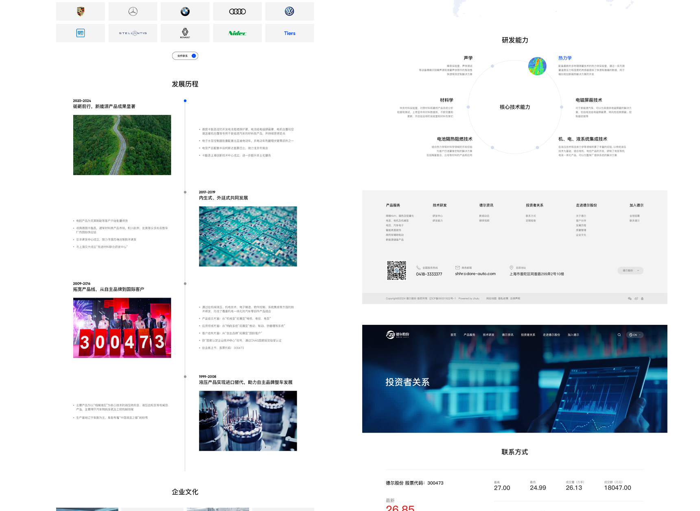Viewport: 700px width, 511px height.
Task: Open 全球招募 footer link
Action: pos(634,216)
